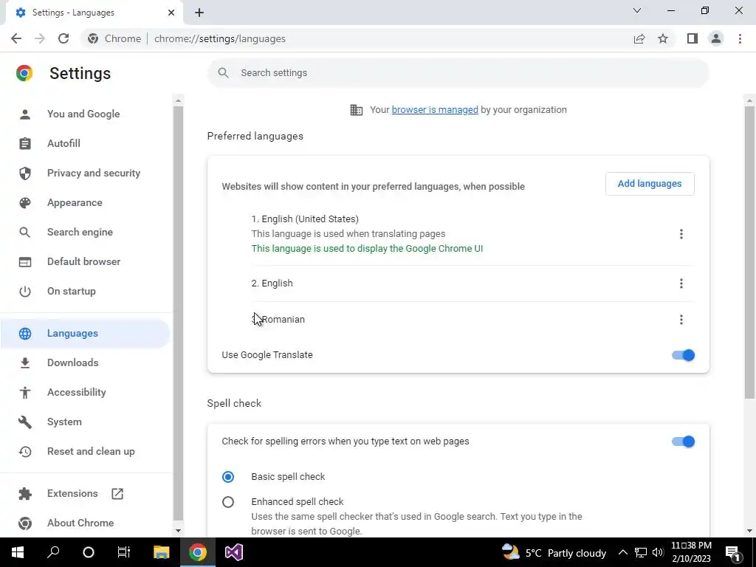Bookmark this page with the star icon
The width and height of the screenshot is (756, 567).
pyautogui.click(x=663, y=38)
